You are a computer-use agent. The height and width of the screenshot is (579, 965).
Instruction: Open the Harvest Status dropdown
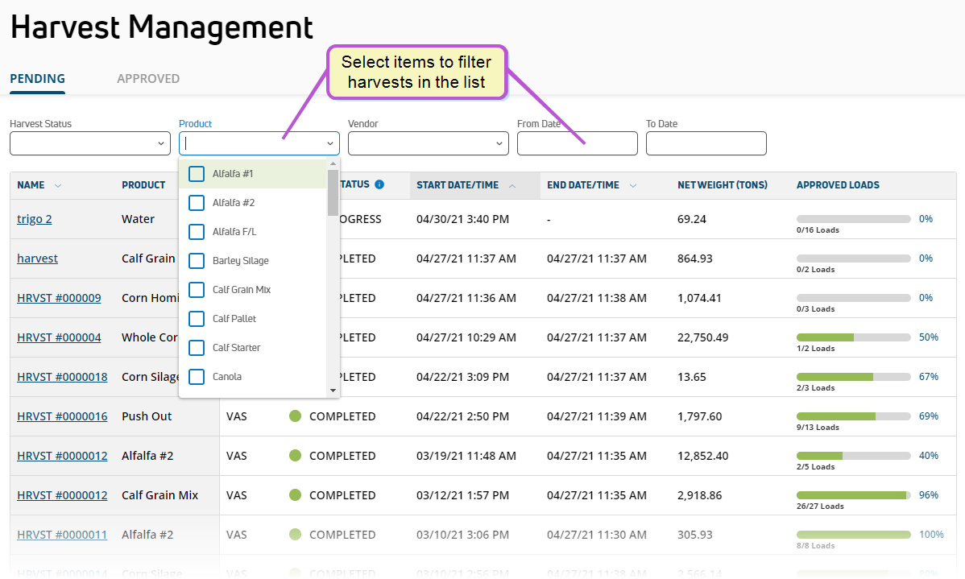click(90, 143)
